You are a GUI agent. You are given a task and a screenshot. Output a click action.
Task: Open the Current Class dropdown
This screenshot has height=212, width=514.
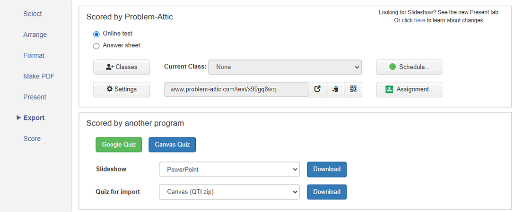[x=285, y=67]
